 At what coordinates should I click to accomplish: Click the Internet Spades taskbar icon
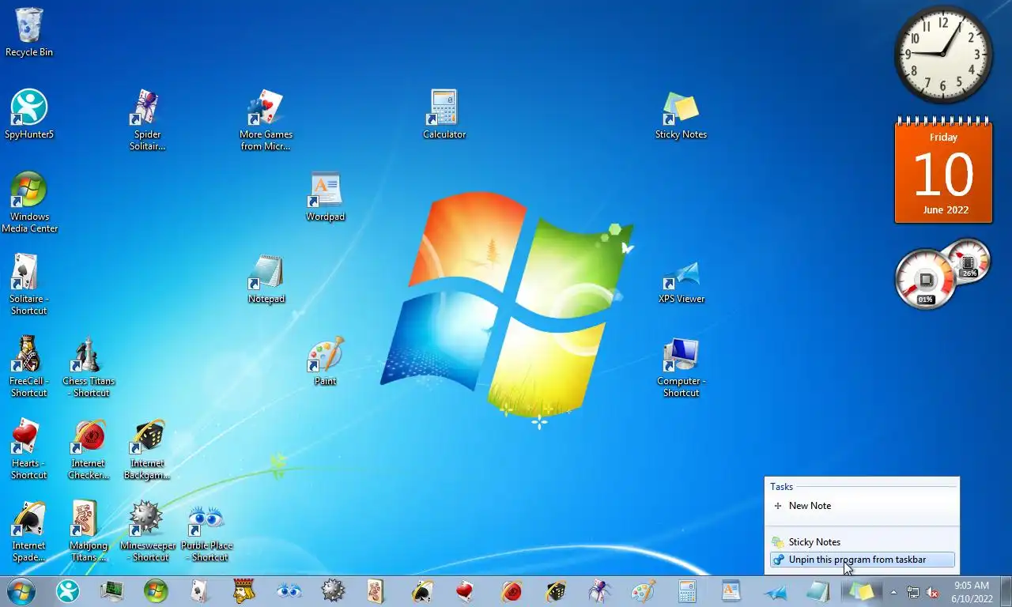tap(422, 590)
